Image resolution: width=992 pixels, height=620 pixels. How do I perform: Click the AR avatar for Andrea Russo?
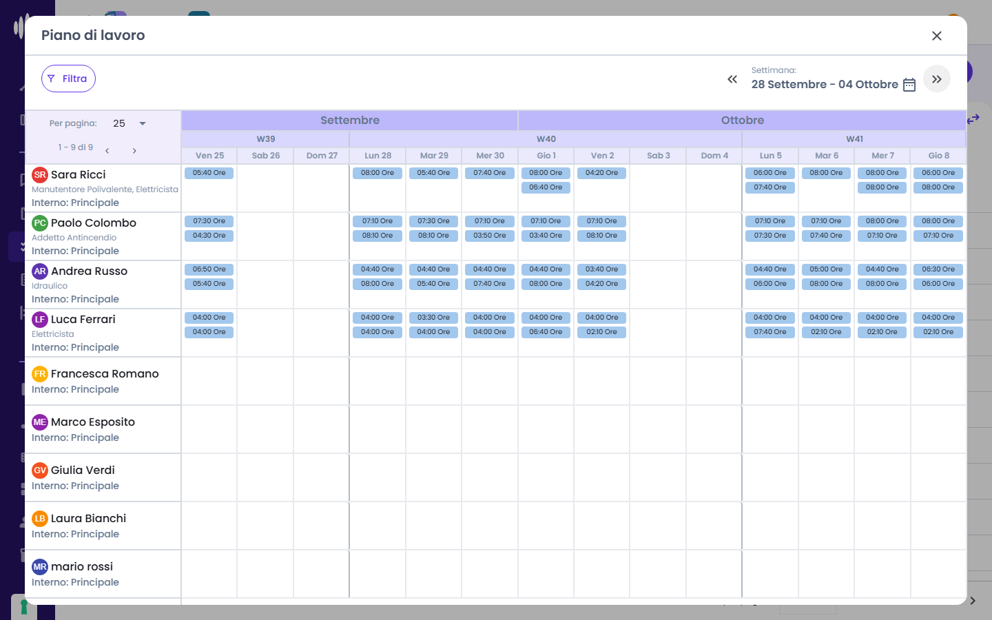click(x=40, y=271)
